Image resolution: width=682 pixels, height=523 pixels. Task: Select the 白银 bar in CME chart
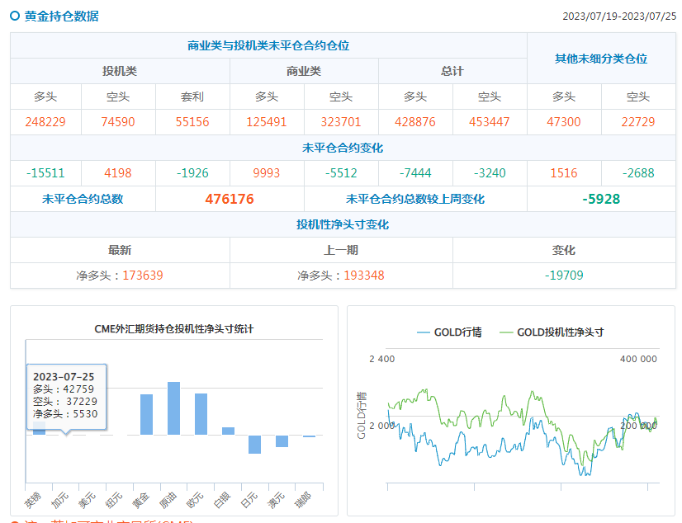[228, 431]
